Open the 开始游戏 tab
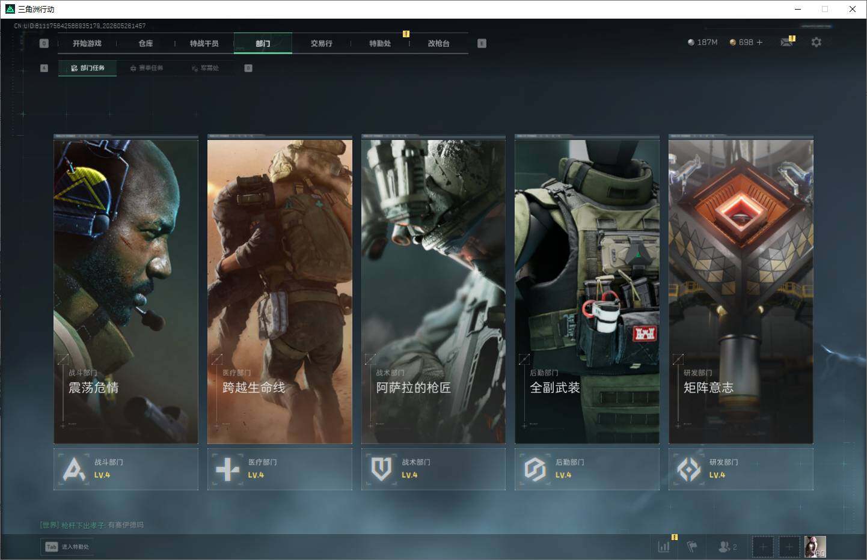This screenshot has width=867, height=560. [x=87, y=43]
